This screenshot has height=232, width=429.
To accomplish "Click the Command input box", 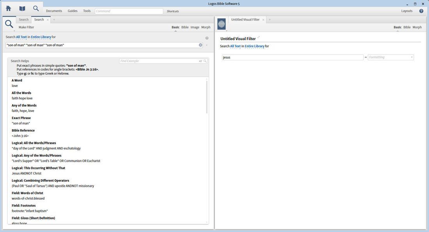I will [x=129, y=11].
